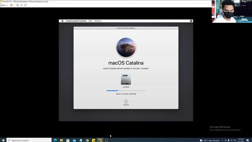Open the Mail app from the taskbar
252x142 pixels.
74,140
